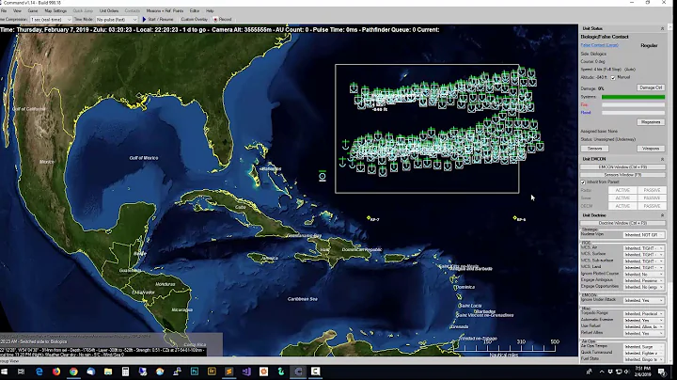Open the False Contact (Large) link
This screenshot has width=677, height=380.
coord(599,45)
